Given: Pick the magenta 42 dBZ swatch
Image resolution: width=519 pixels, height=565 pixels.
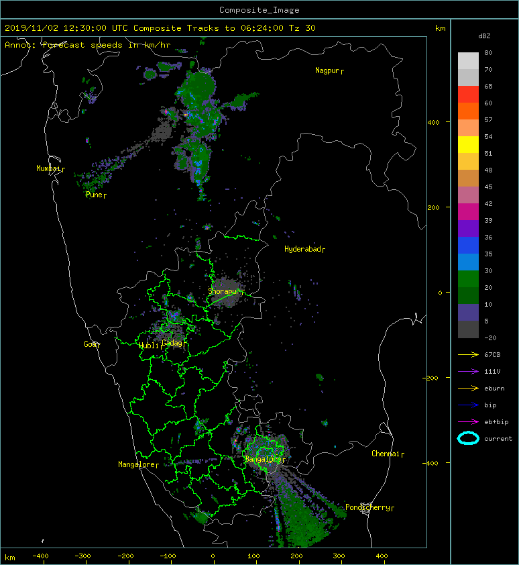Looking at the screenshot, I should click(x=468, y=211).
